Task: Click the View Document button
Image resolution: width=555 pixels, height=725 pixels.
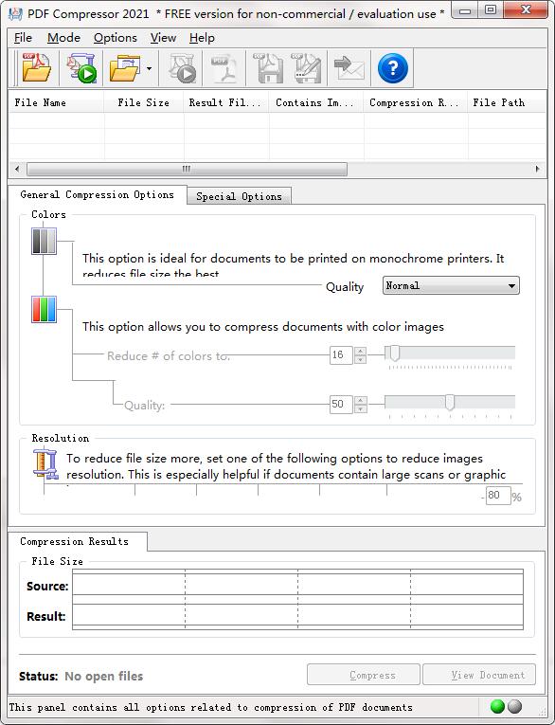Action: click(479, 675)
